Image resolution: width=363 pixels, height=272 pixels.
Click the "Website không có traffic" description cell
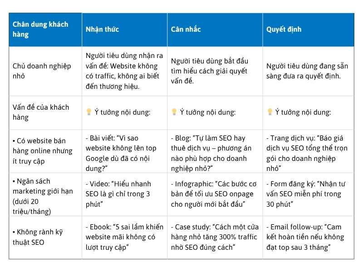124,71
